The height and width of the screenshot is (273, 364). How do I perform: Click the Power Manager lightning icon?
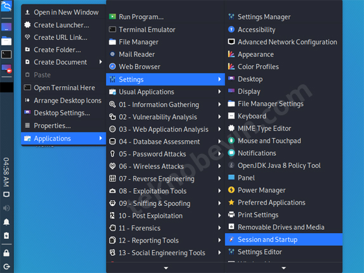click(x=231, y=190)
